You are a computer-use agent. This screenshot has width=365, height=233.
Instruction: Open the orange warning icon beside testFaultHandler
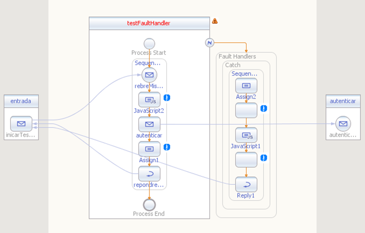pos(215,21)
